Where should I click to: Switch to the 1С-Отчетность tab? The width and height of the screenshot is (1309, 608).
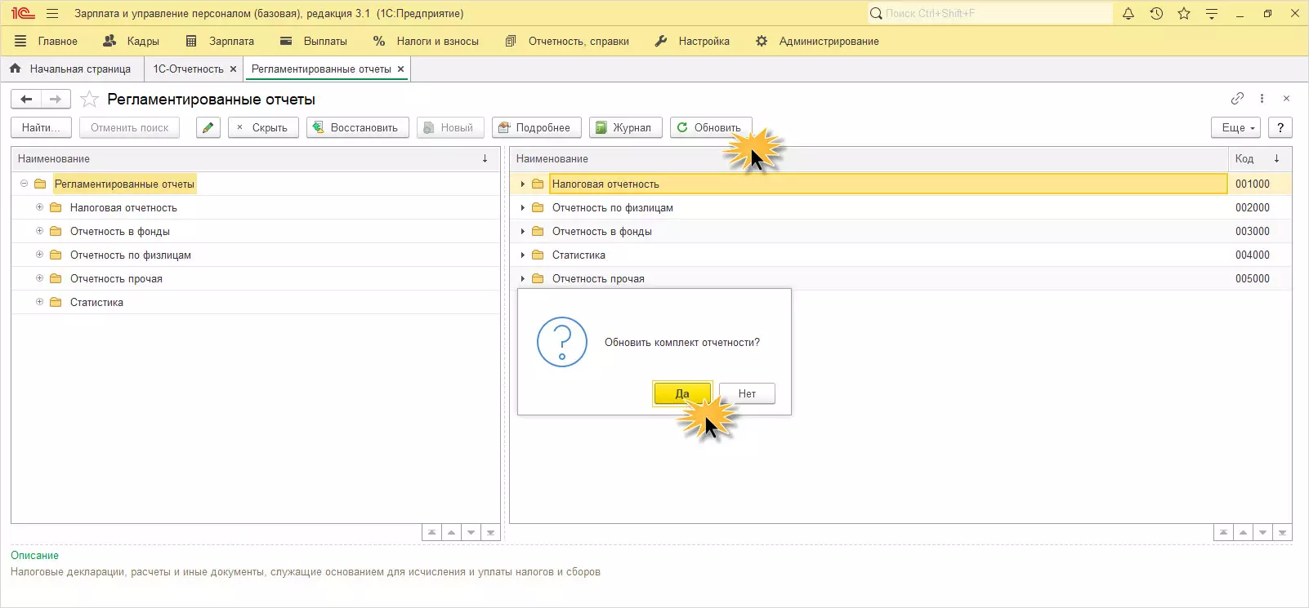point(188,69)
